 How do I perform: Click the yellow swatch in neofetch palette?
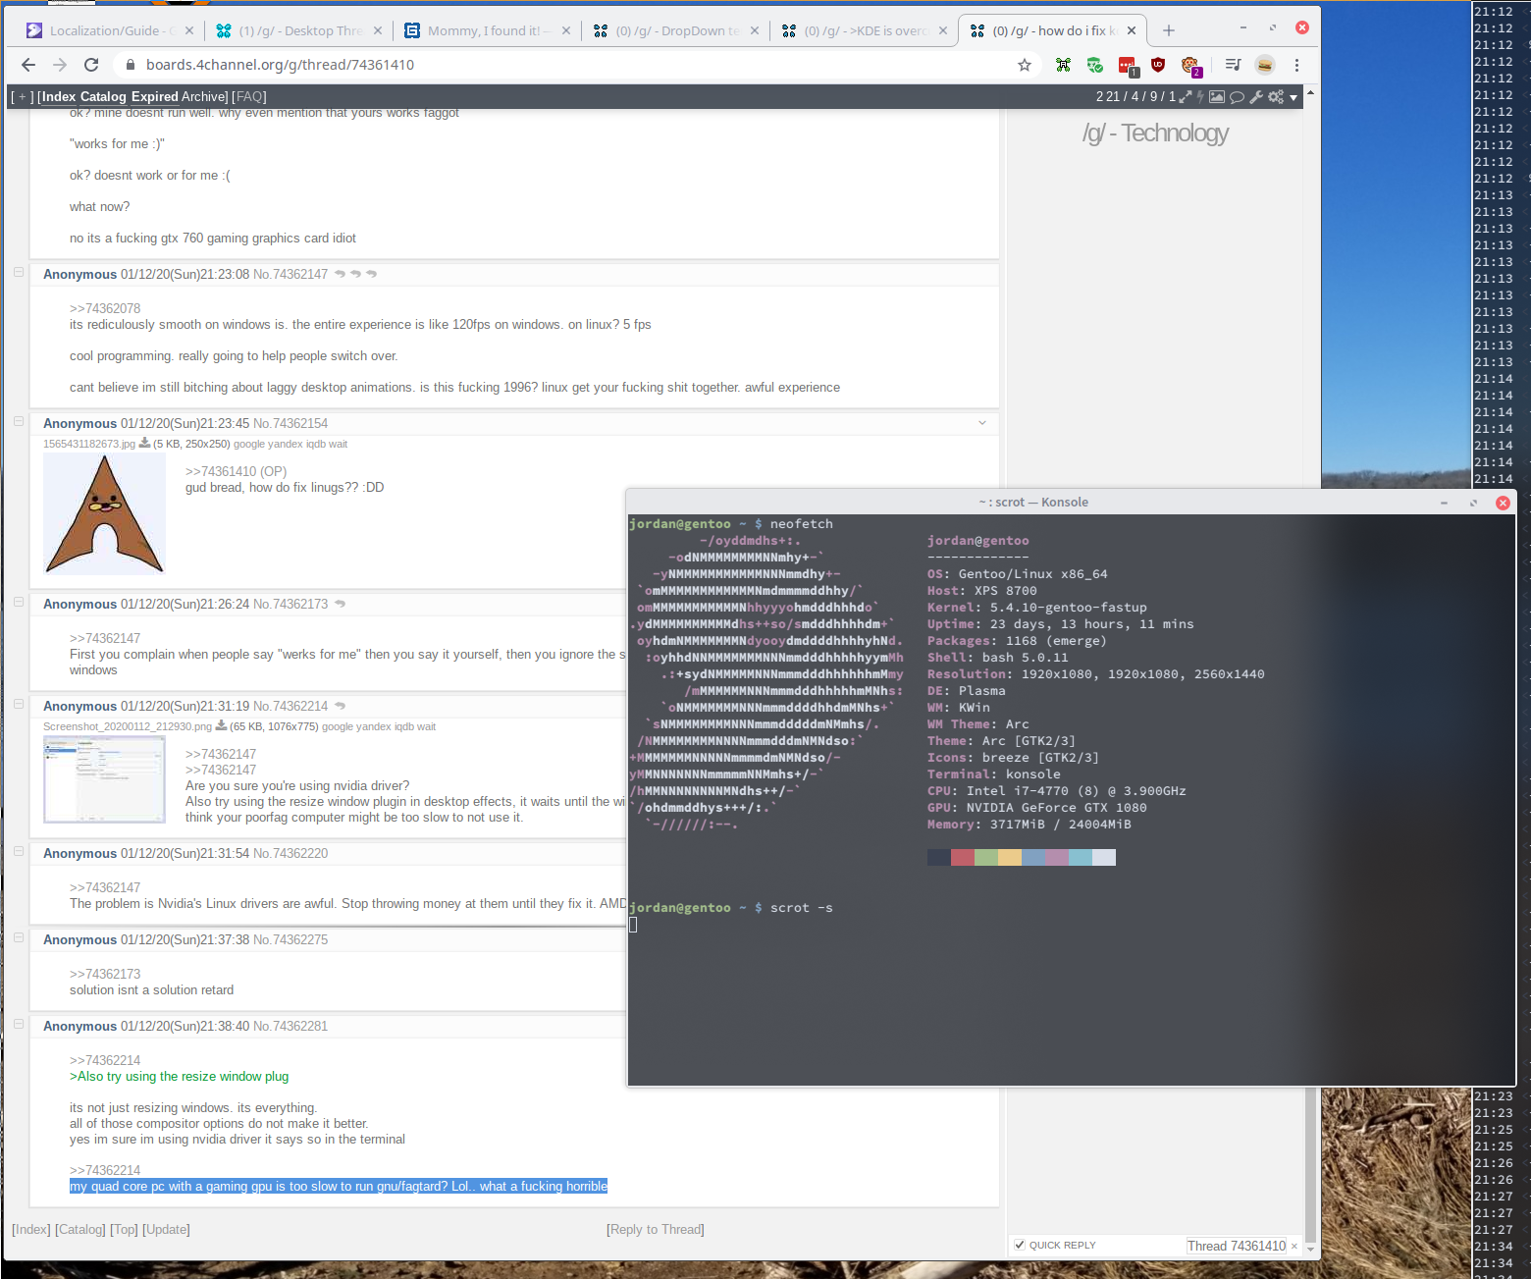1010,858
